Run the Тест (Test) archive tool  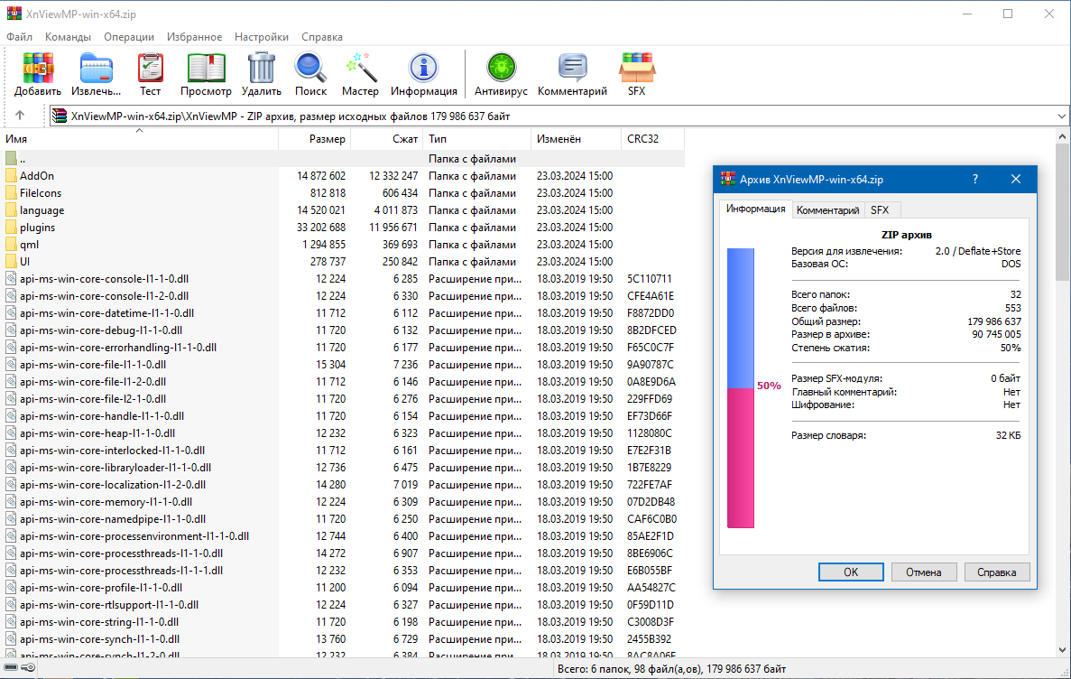point(151,69)
